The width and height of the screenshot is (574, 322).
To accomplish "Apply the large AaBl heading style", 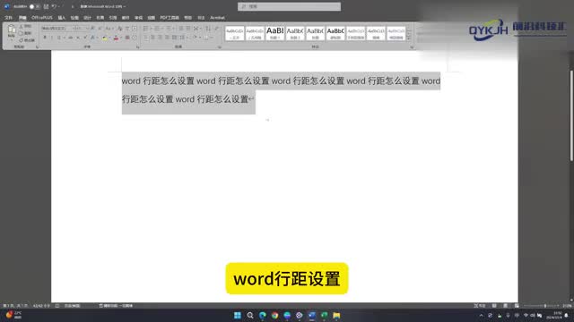I will point(275,33).
